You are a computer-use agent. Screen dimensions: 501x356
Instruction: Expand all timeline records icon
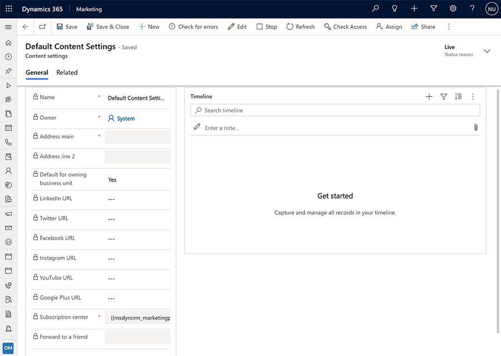pyautogui.click(x=458, y=96)
